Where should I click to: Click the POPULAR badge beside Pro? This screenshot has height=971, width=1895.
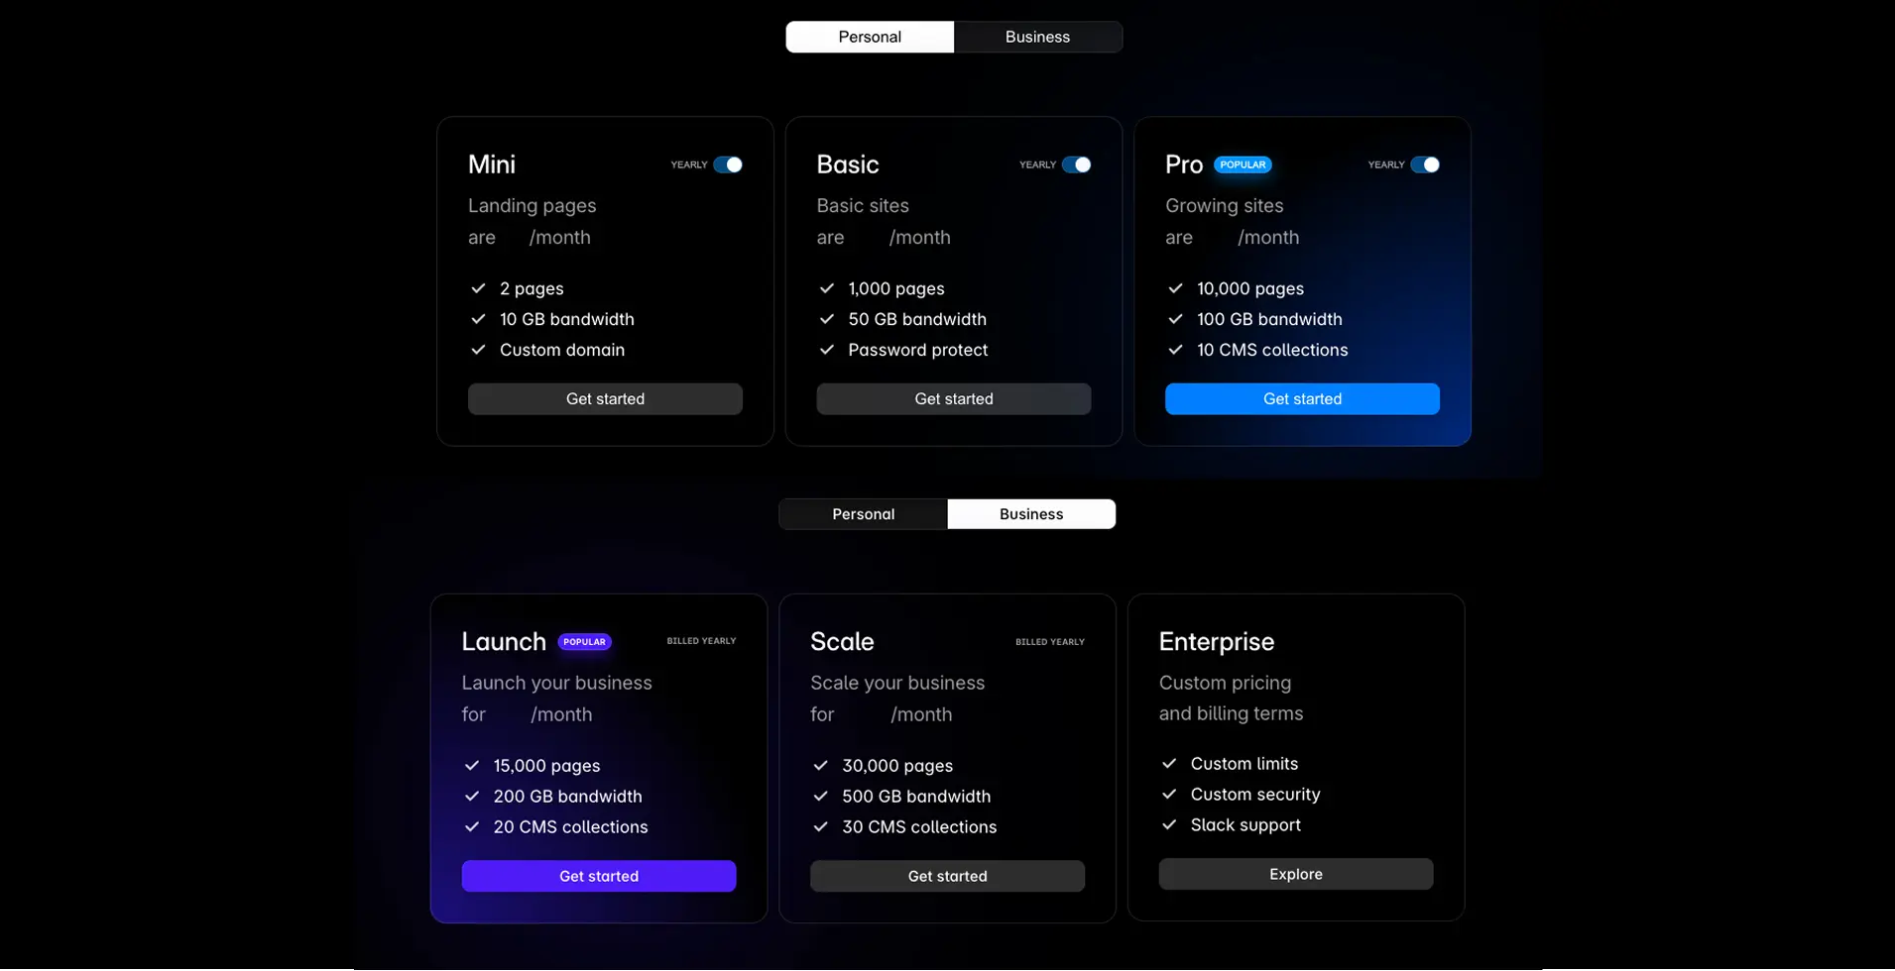pos(1243,164)
